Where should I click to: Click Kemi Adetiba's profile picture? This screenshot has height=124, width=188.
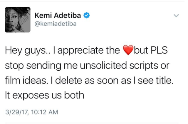click(x=18, y=20)
